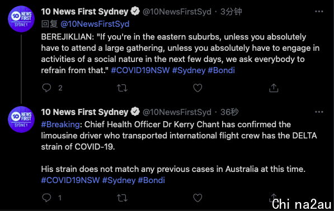Share the BEREJIKLIAN eastern suburbs tweet
The image size is (334, 211).
point(274,88)
